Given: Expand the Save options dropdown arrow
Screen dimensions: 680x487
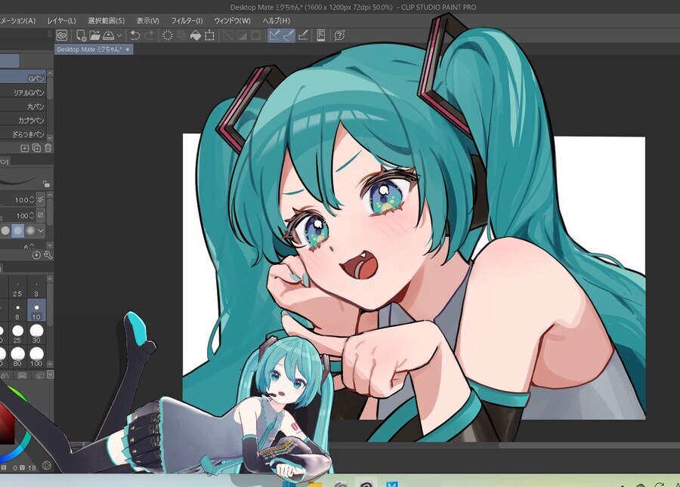Looking at the screenshot, I should 119,35.
